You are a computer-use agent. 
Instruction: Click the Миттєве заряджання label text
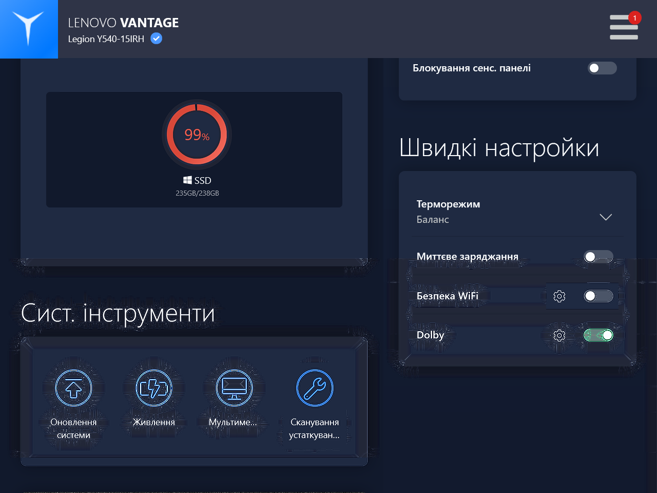click(468, 257)
